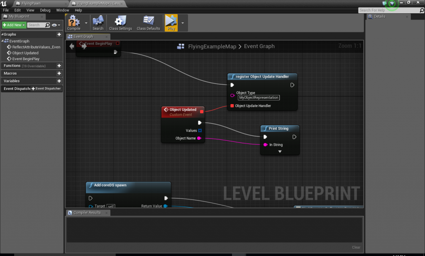
Task: Collapse the Graphs section
Action: pos(3,34)
